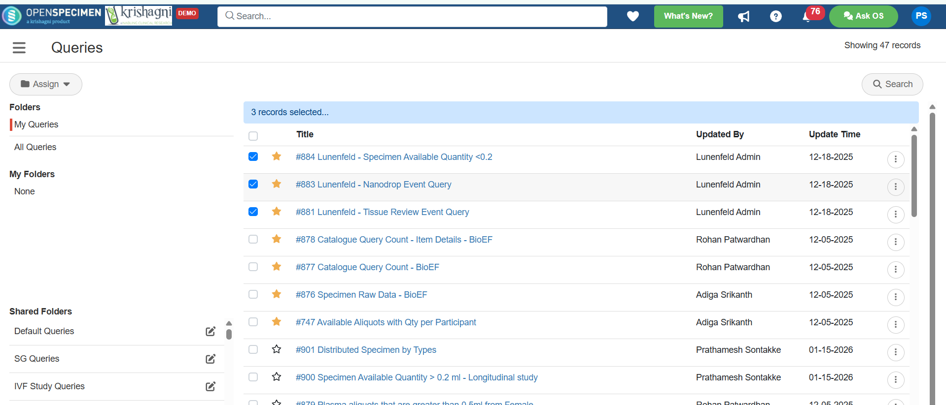The image size is (946, 405).
Task: Uncheck query #884 Lunenfeld checkbox
Action: [253, 156]
